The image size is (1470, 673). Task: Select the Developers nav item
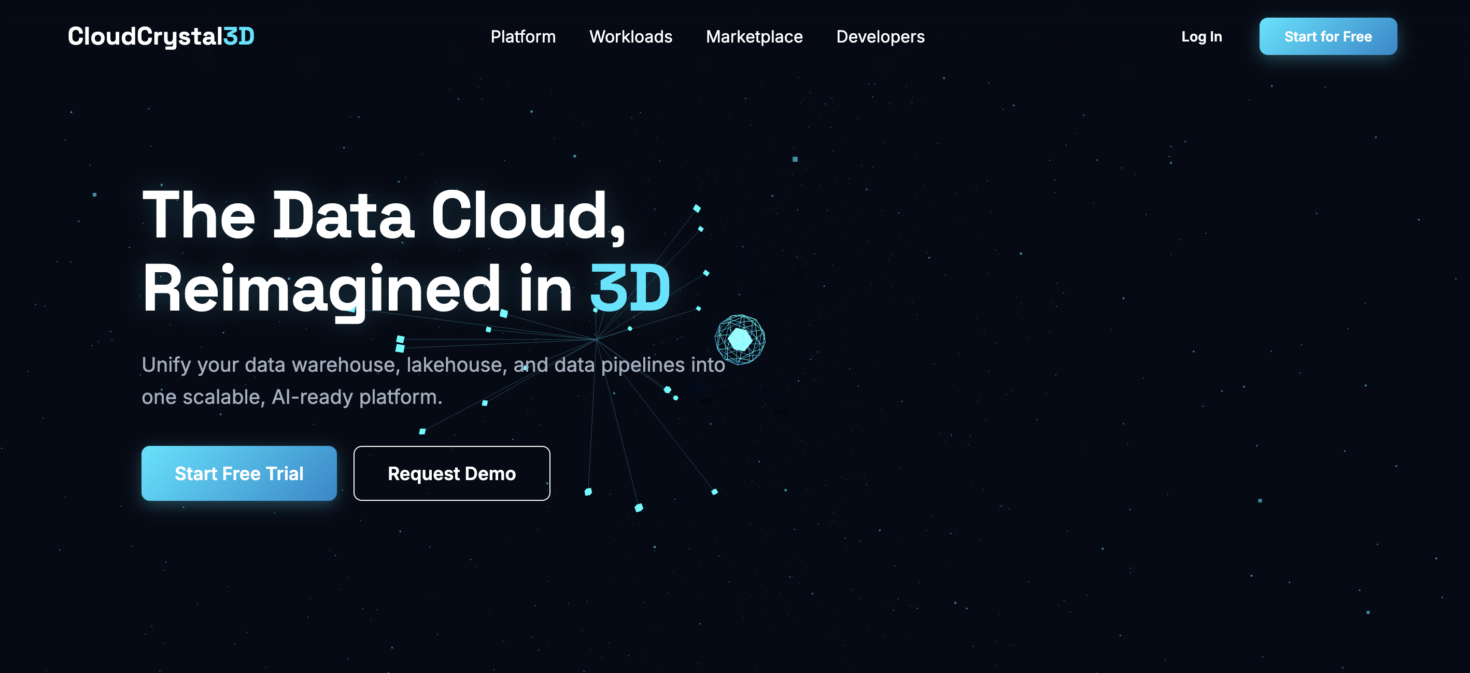coord(880,36)
